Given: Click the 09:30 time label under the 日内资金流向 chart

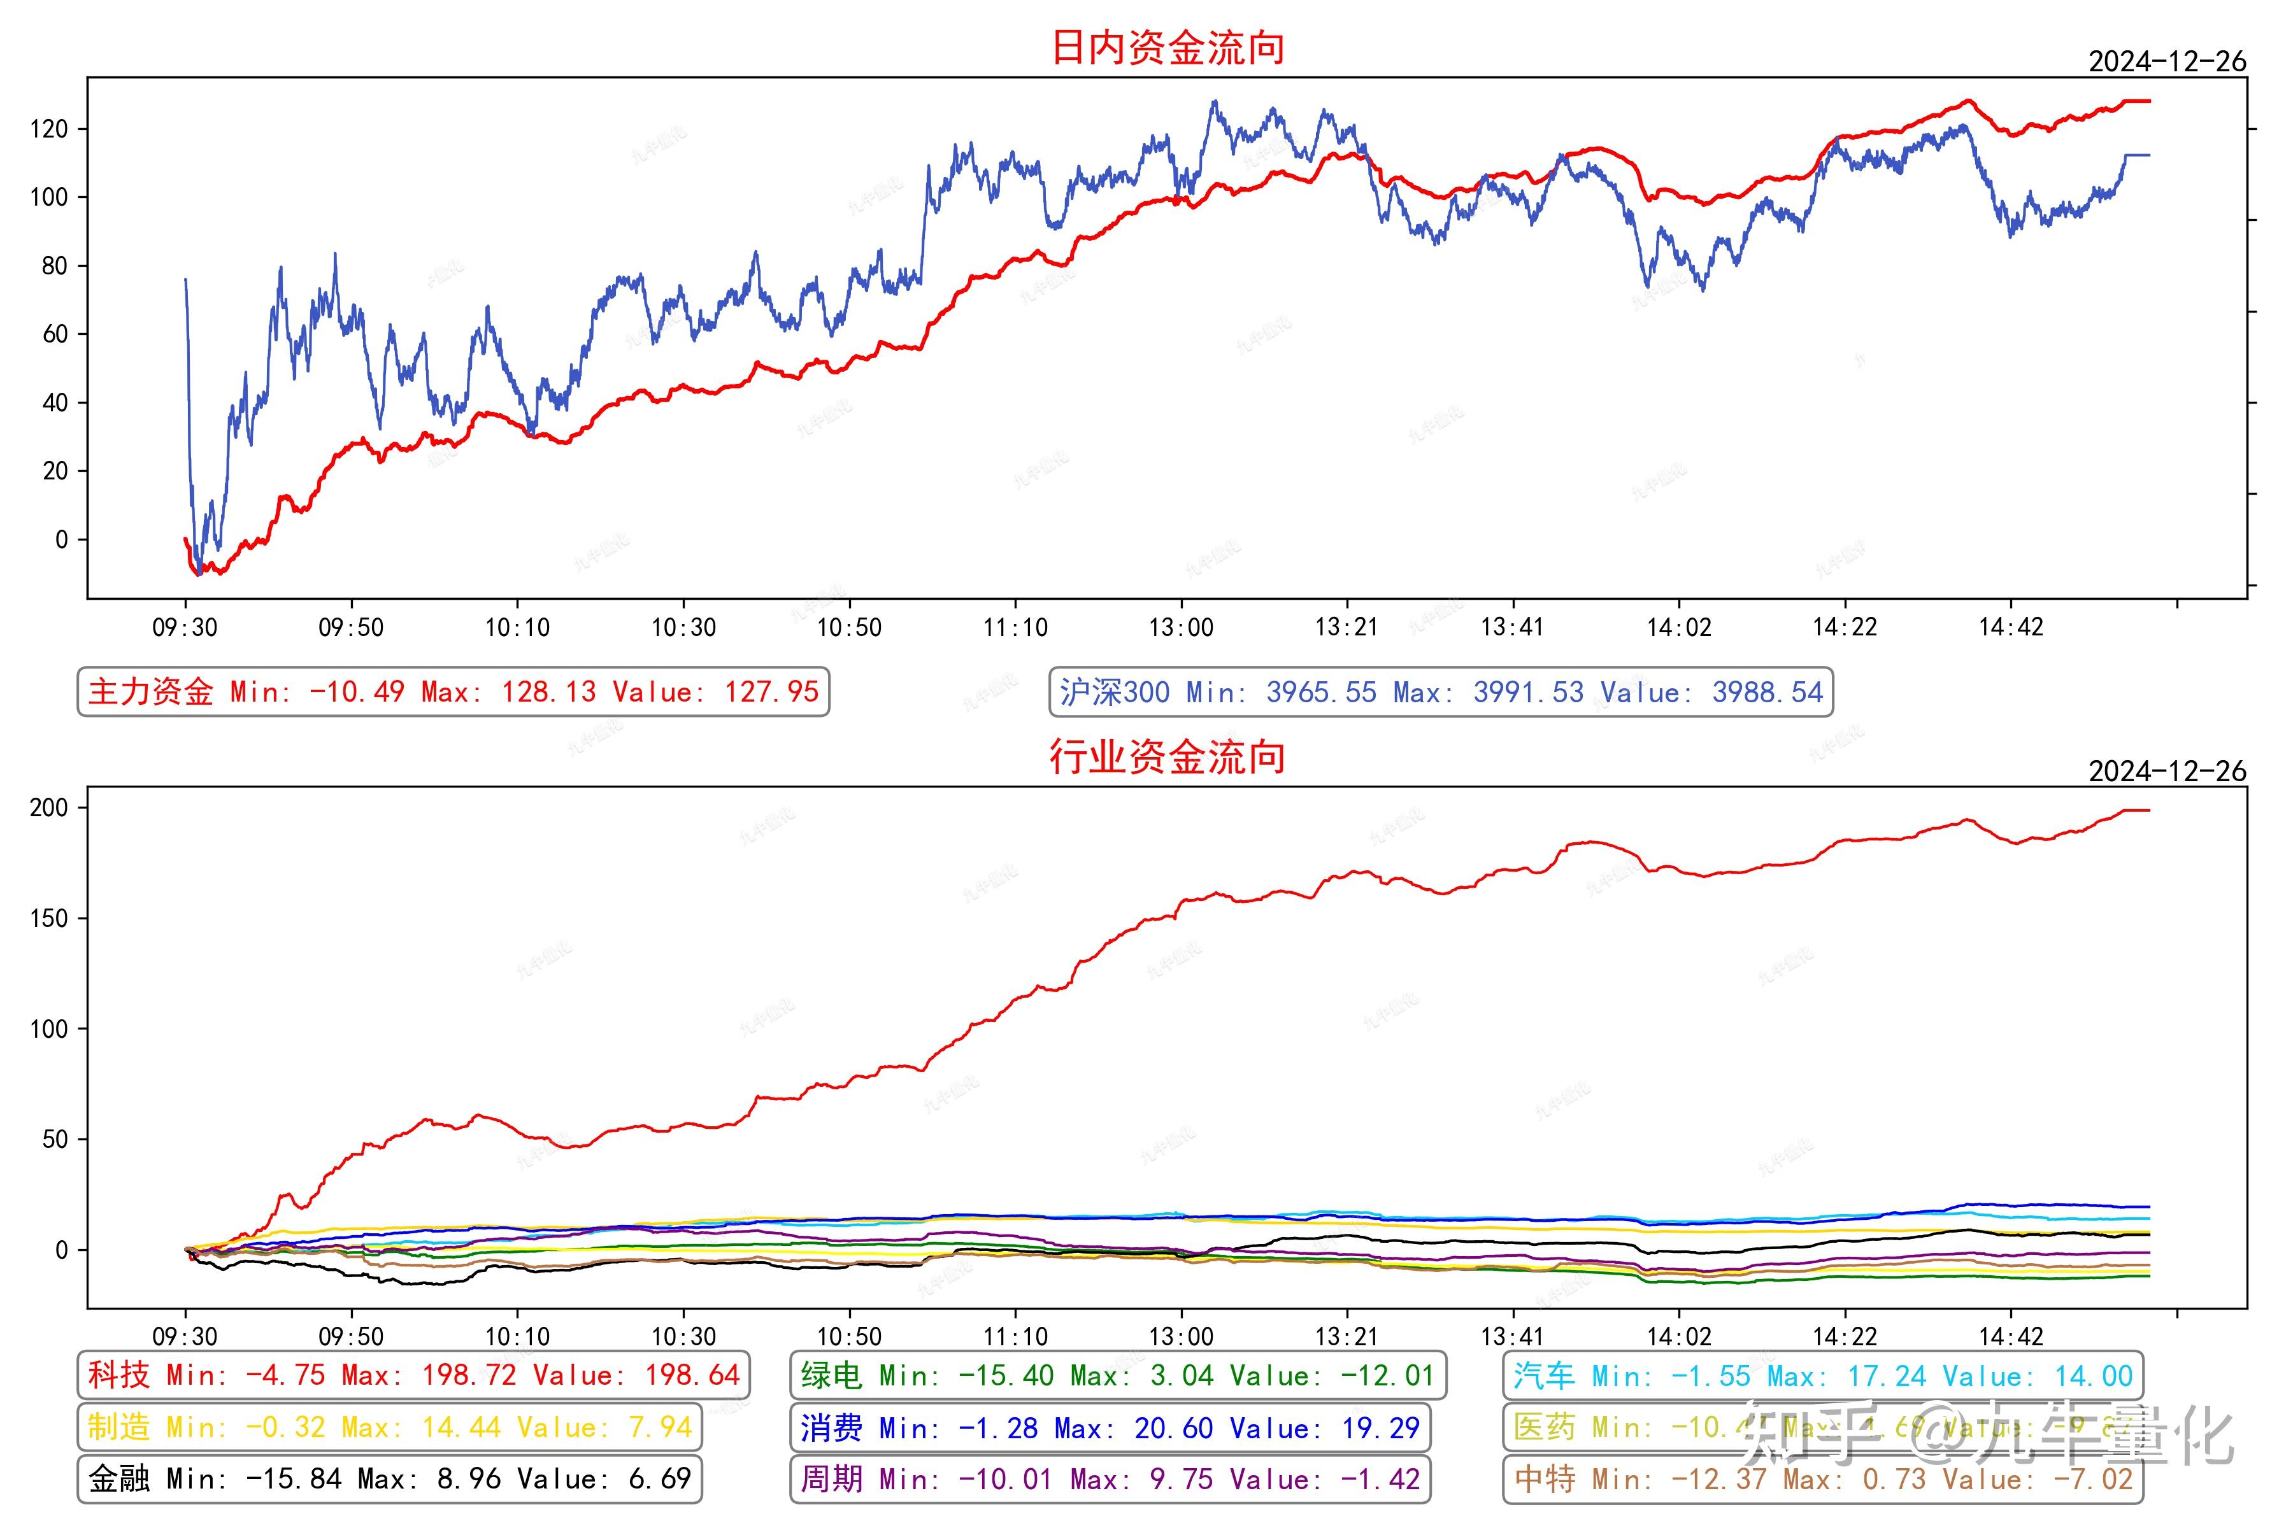Looking at the screenshot, I should point(185,628).
